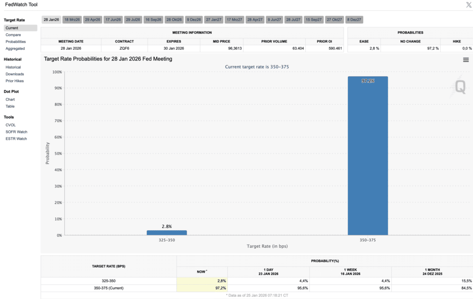
Task: Show the Dot Plot Chart
Action: (x=10, y=100)
